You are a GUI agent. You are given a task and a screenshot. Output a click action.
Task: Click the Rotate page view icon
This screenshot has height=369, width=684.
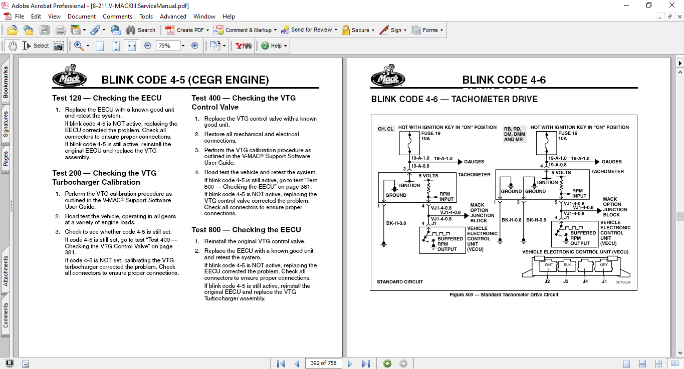[215, 46]
